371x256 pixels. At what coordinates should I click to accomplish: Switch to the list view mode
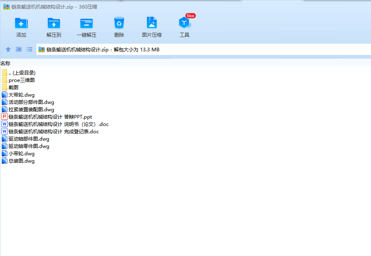coord(29,49)
